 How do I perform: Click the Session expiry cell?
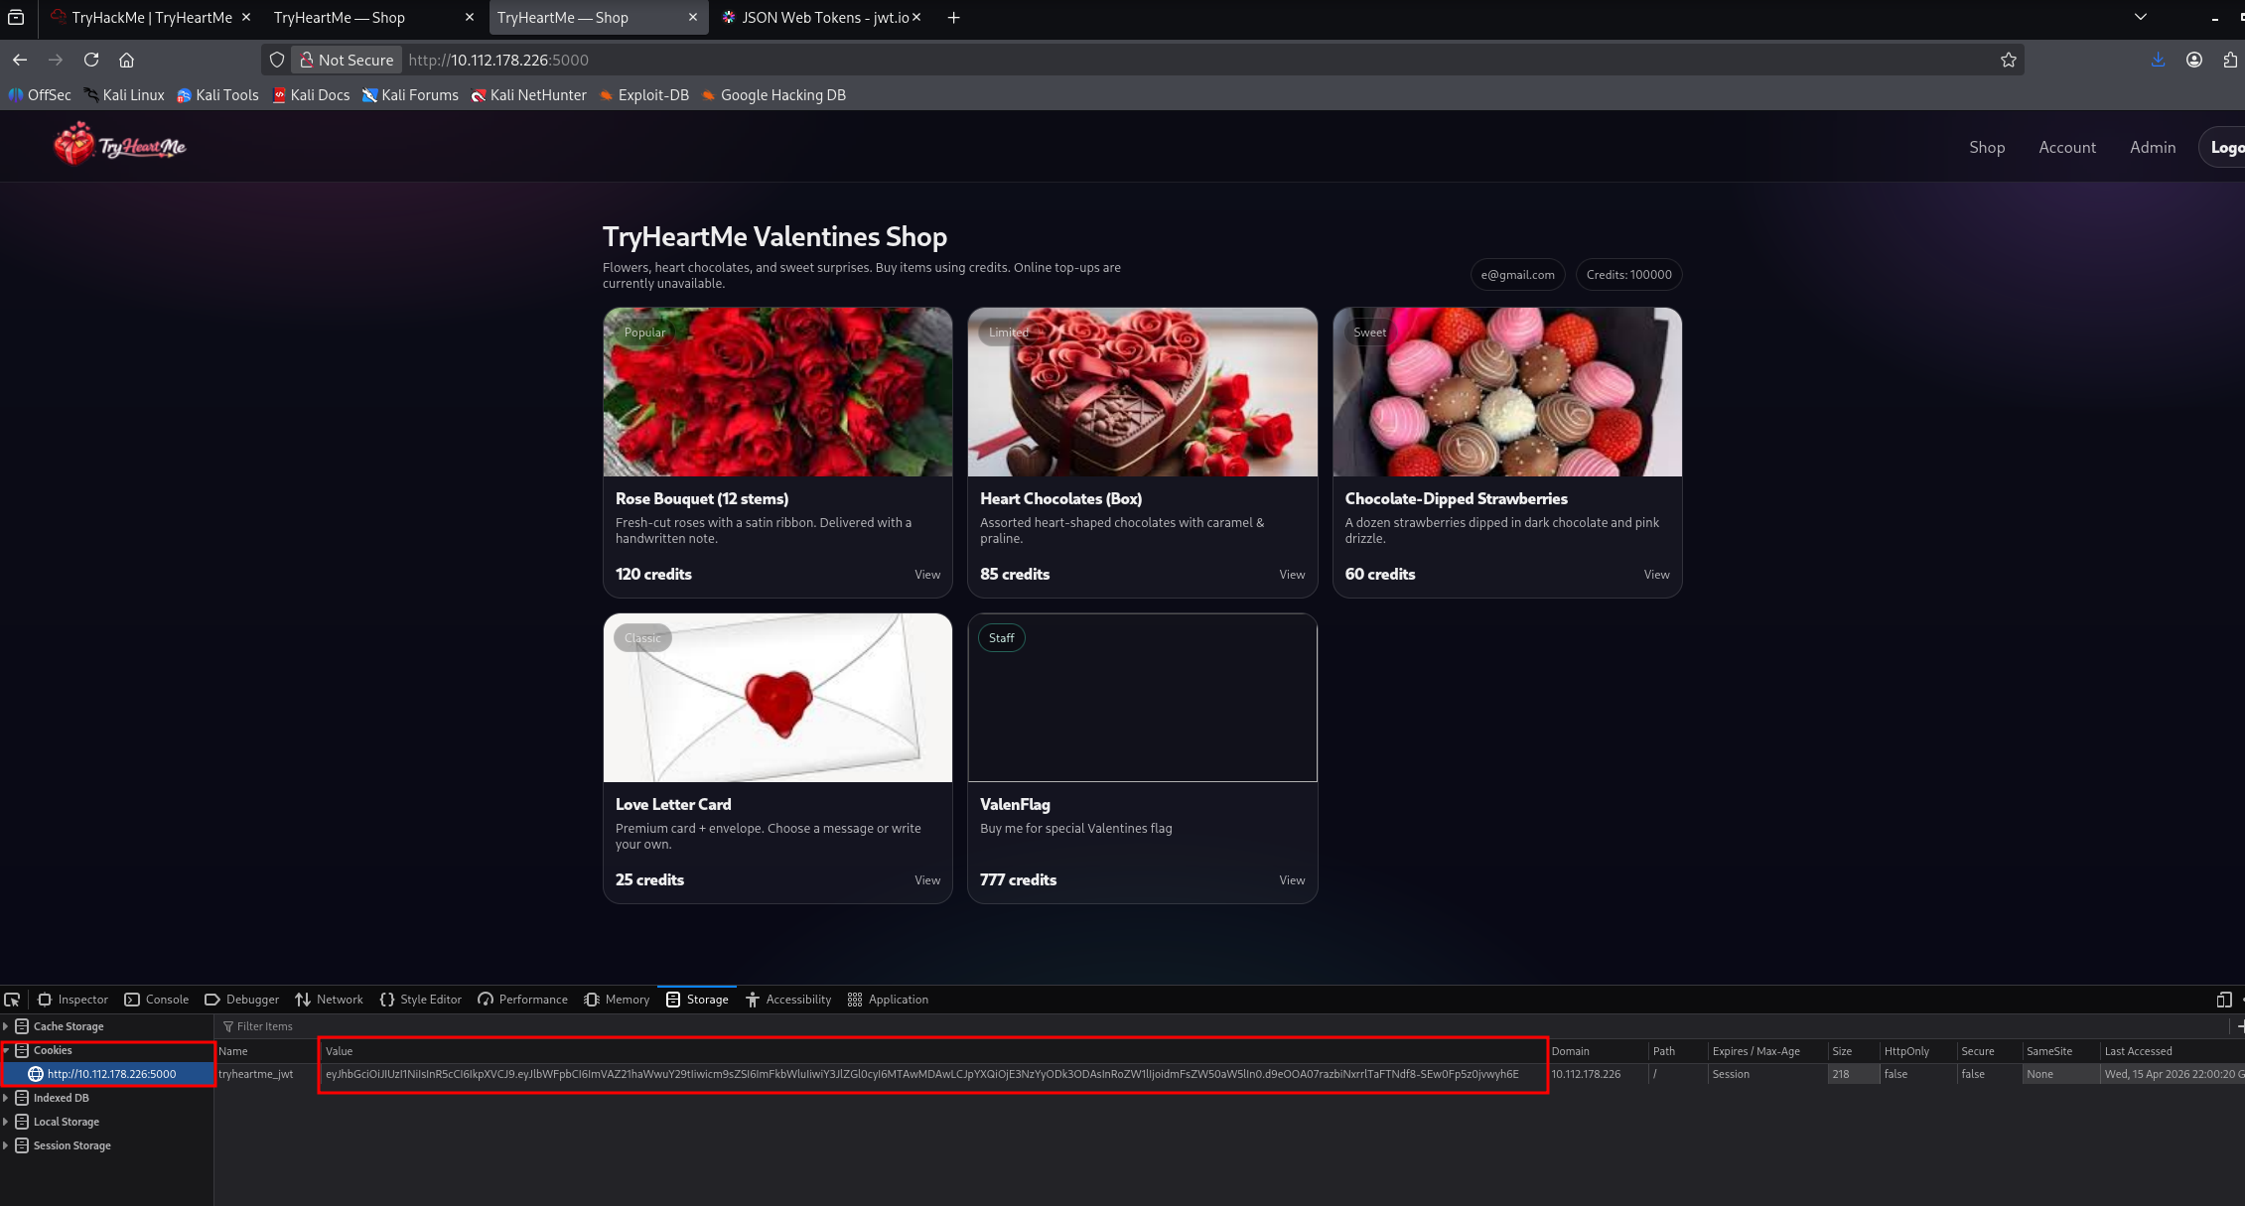point(1766,1074)
